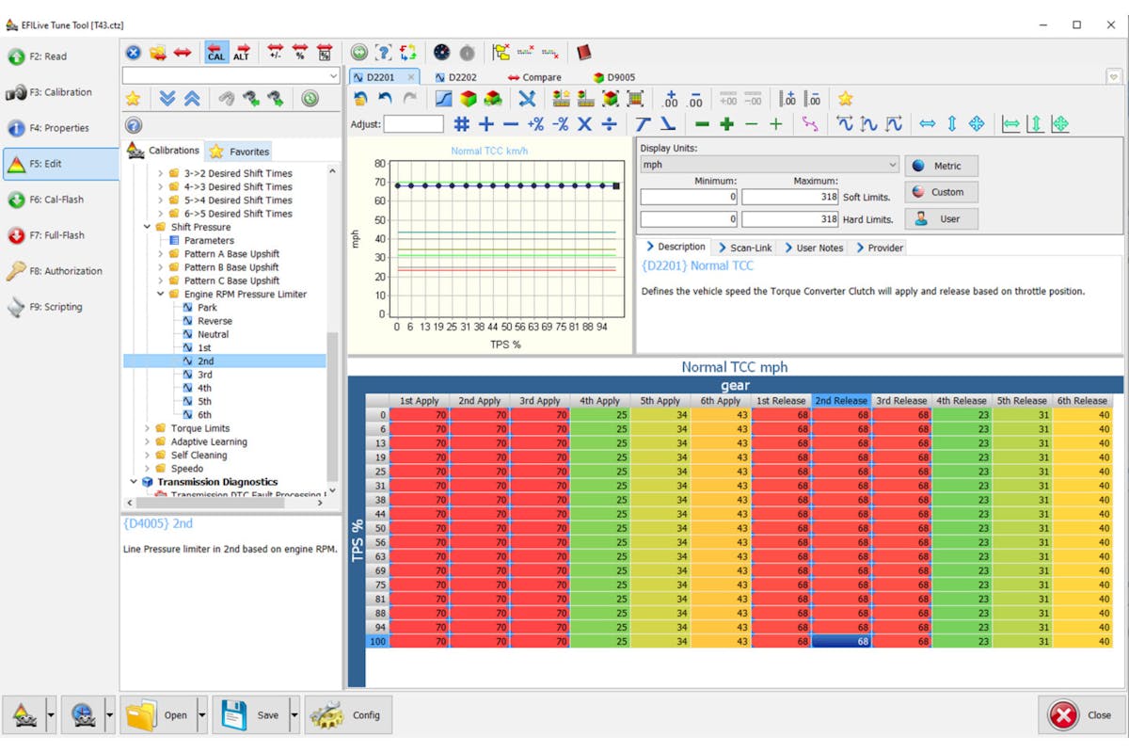Click the Adjust value input field
The image size is (1129, 753).
[413, 124]
